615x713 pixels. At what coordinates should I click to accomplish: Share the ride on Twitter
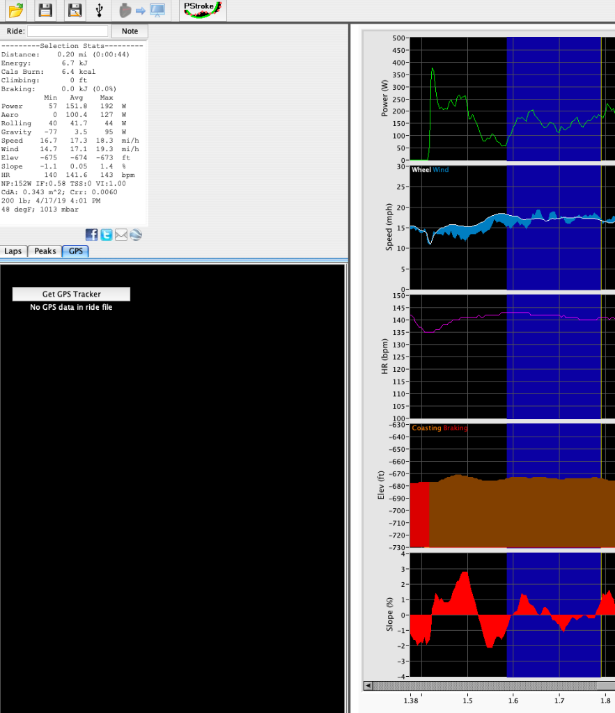point(106,235)
